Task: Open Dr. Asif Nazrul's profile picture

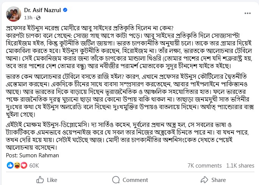Action: [x=14, y=14]
